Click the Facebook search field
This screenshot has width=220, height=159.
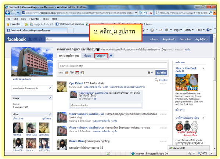[x=67, y=39]
